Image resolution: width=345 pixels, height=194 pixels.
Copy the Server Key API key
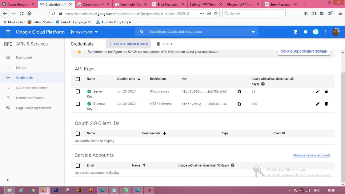click(239, 91)
